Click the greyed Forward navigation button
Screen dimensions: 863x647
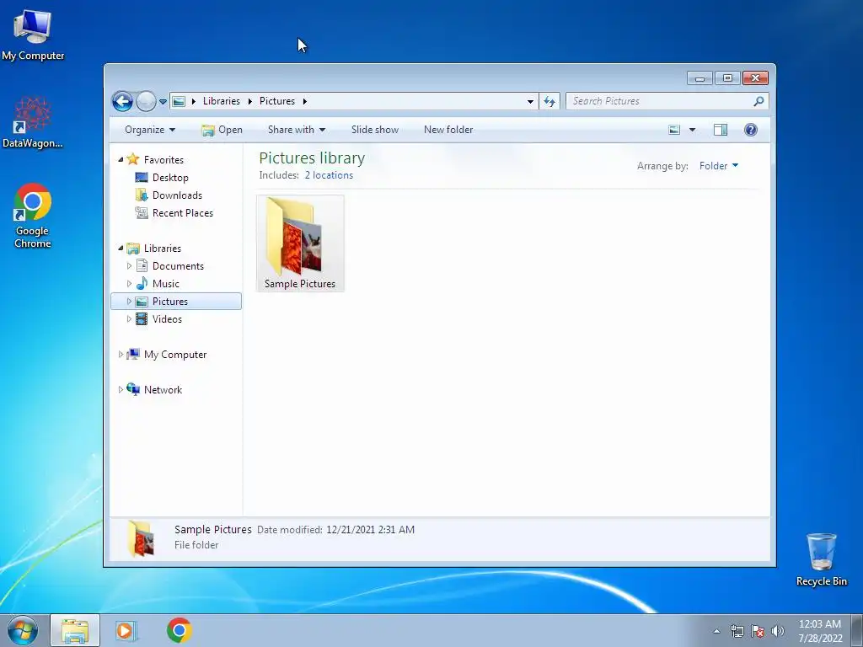click(146, 101)
